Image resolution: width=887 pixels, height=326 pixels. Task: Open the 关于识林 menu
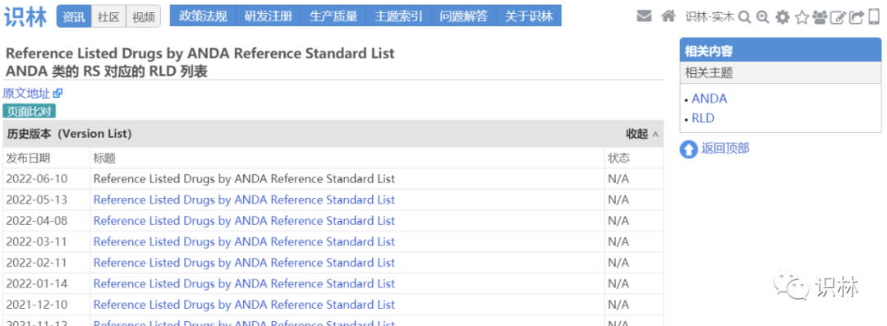(529, 16)
